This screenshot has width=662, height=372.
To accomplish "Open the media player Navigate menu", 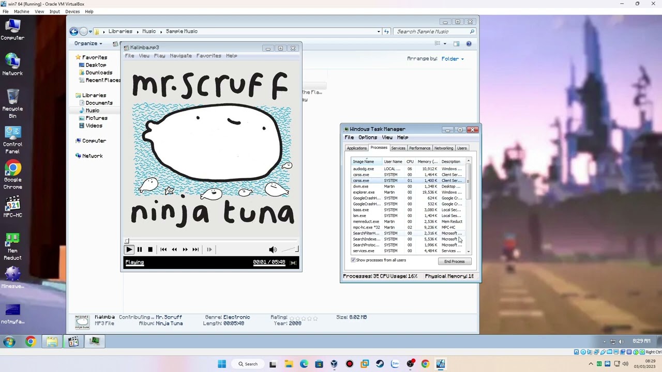I will point(180,56).
